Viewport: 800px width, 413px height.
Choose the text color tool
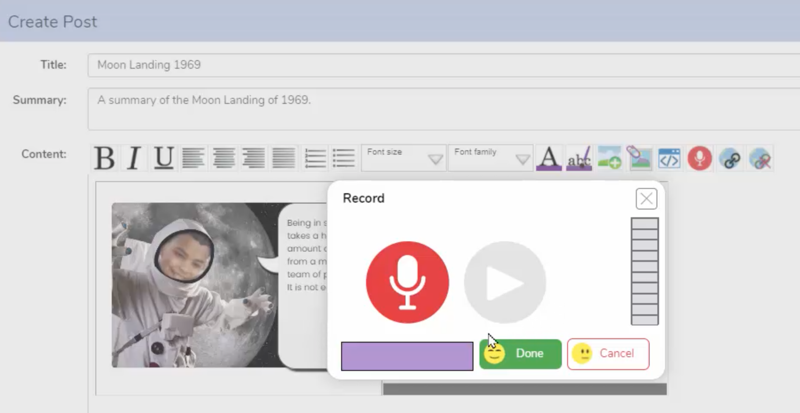(x=549, y=158)
